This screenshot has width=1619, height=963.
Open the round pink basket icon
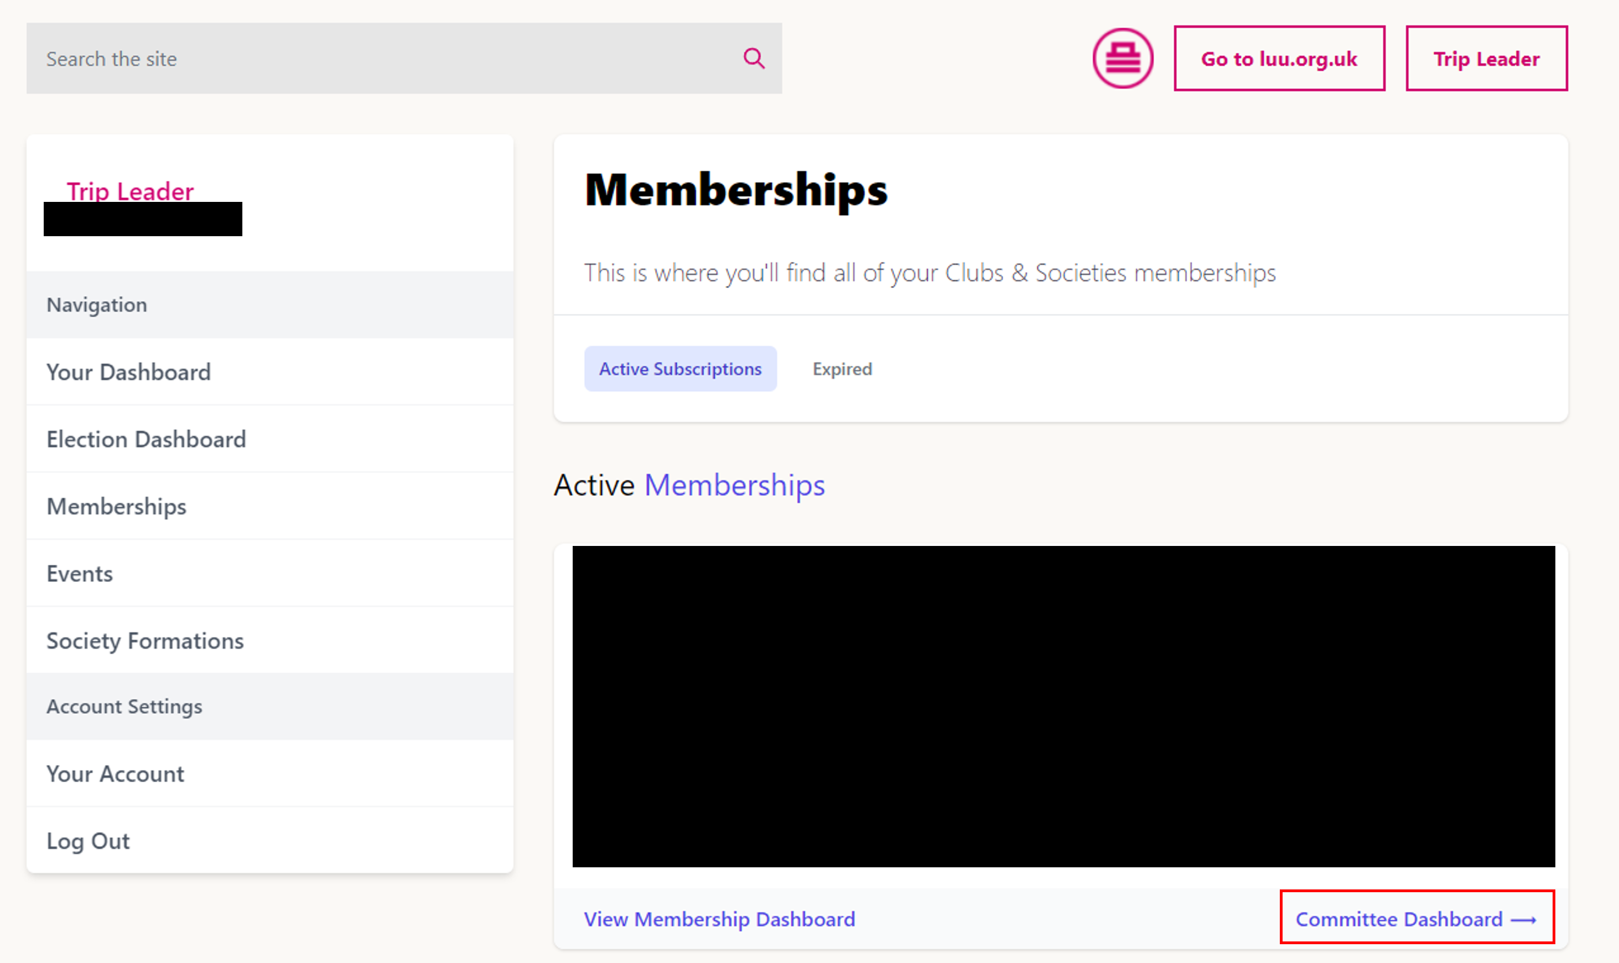click(x=1122, y=59)
